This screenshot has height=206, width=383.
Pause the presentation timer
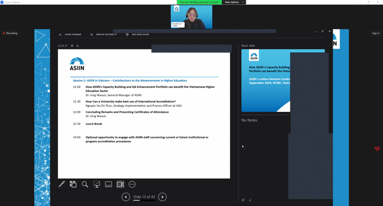[x=72, y=46]
